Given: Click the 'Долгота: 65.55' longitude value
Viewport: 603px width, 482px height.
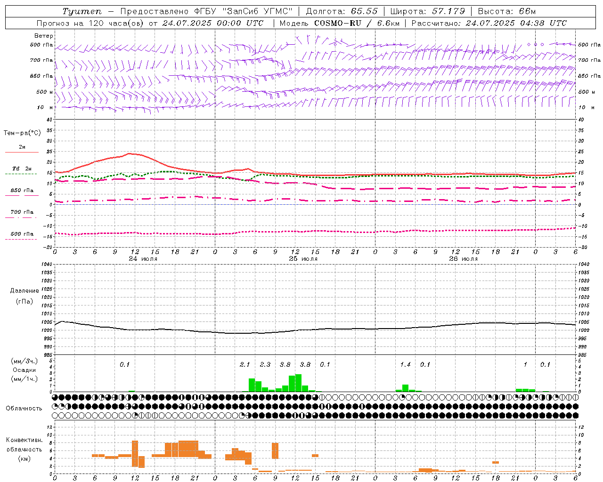Looking at the screenshot, I should click(x=342, y=11).
